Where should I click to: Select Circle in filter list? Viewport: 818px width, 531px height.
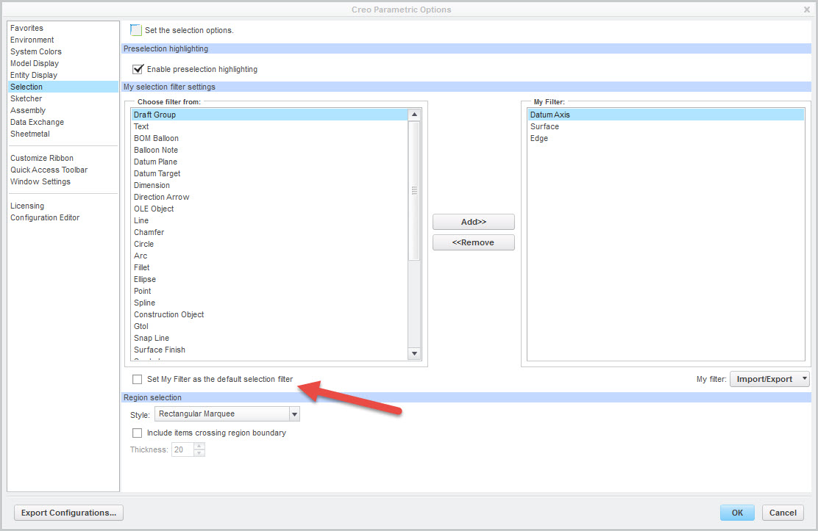tap(269, 244)
